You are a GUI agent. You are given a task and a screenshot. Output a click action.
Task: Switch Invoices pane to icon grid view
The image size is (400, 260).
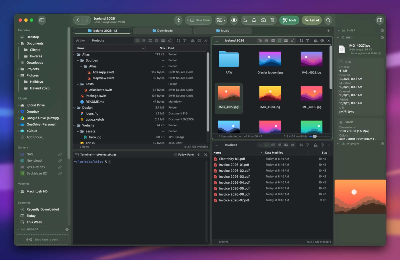point(279,145)
